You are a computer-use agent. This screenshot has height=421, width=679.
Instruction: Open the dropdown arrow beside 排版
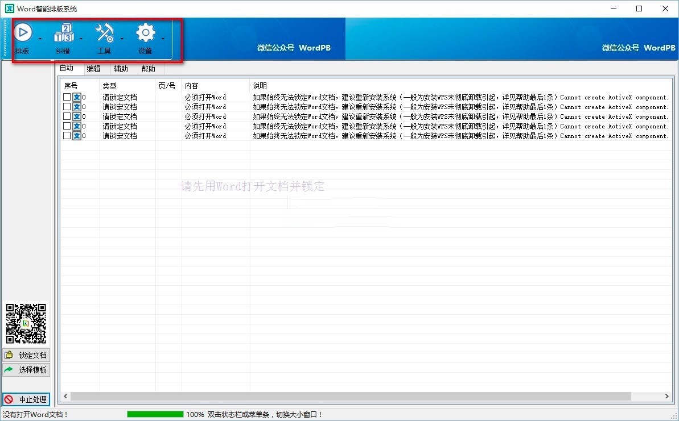(x=40, y=39)
